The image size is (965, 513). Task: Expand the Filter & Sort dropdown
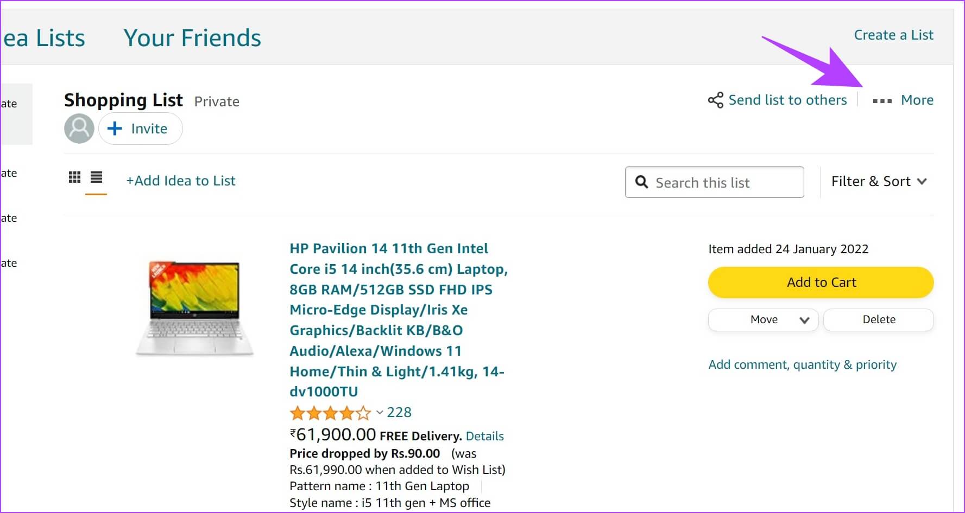coord(878,182)
